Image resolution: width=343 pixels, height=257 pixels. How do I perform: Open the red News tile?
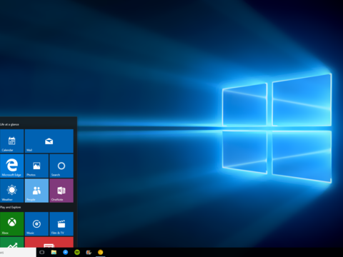(x=49, y=242)
